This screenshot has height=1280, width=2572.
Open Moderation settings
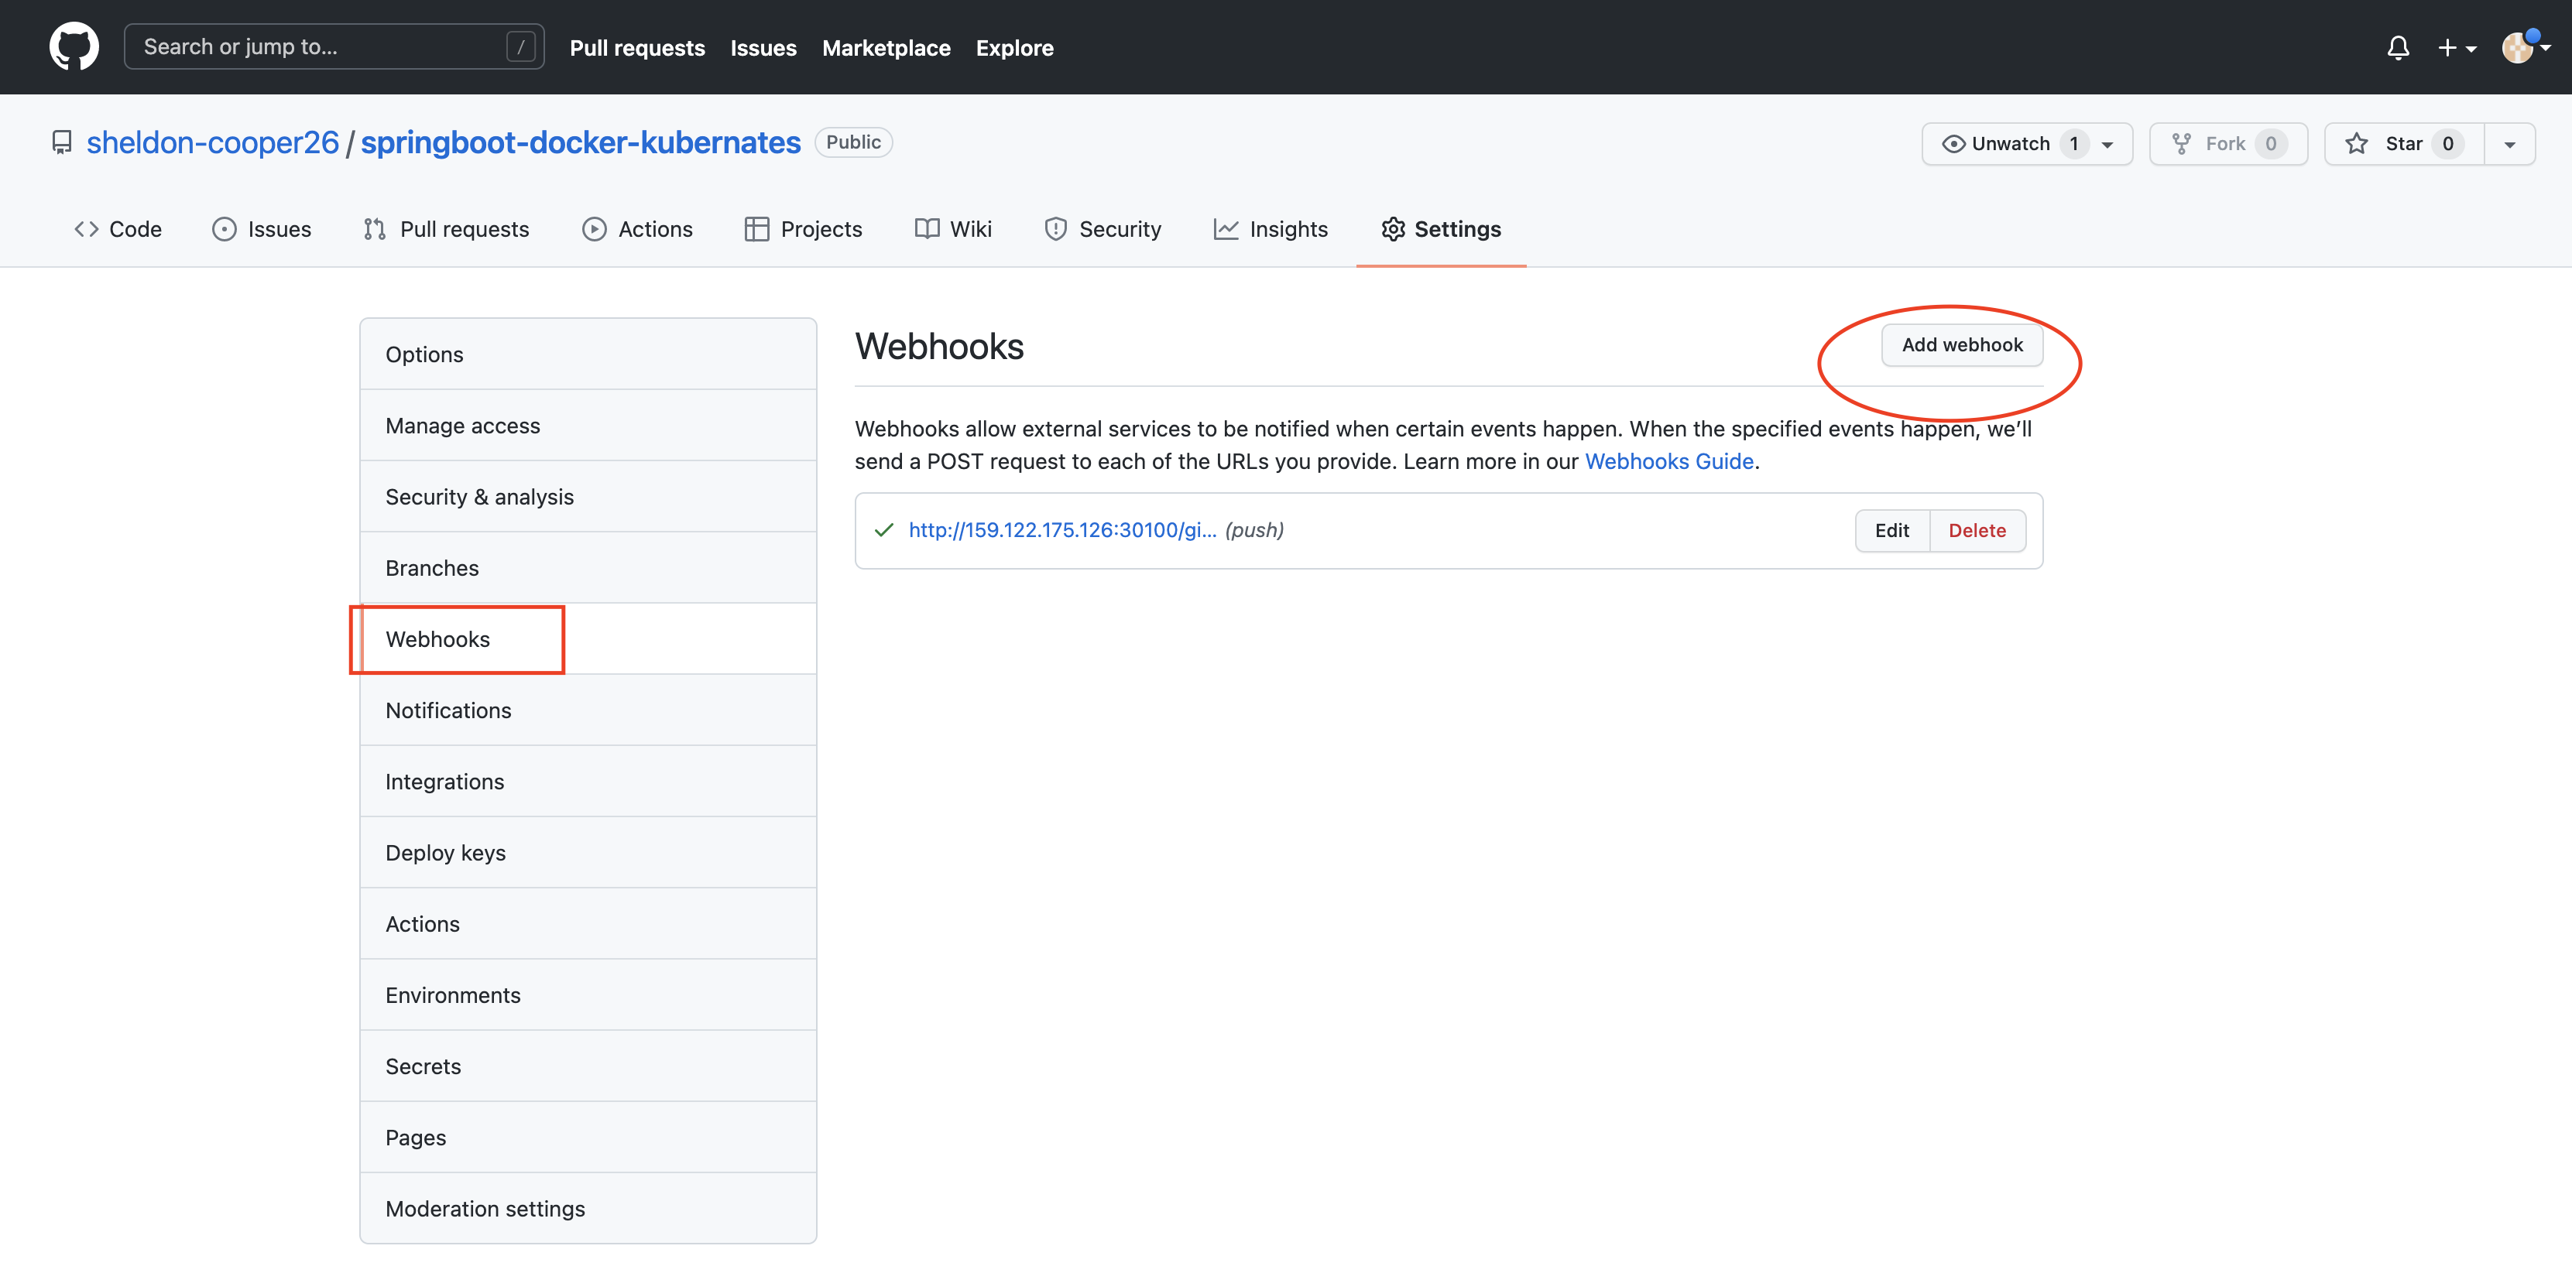[588, 1208]
